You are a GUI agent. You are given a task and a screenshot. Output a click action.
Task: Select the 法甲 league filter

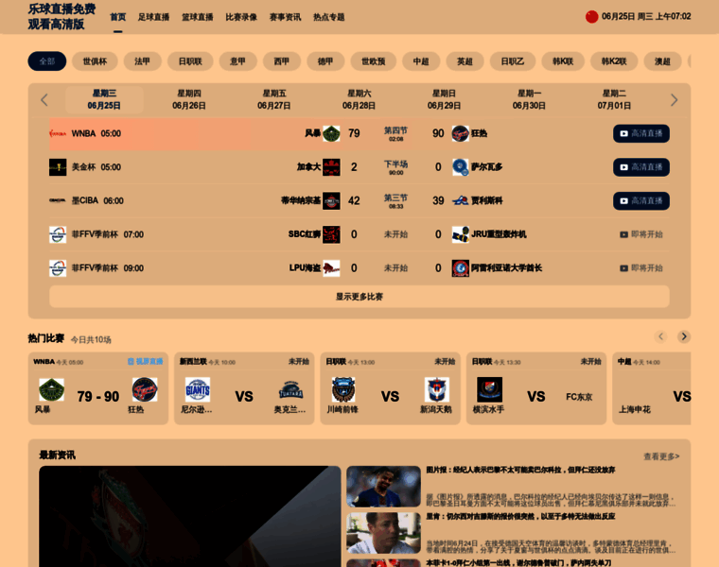coord(142,61)
